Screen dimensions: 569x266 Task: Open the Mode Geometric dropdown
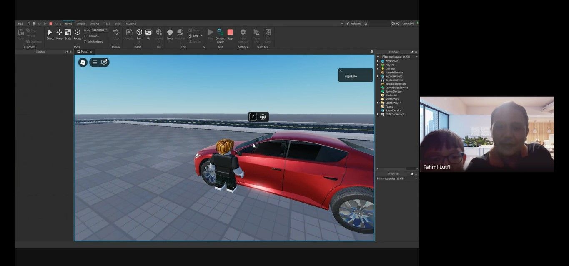click(100, 30)
